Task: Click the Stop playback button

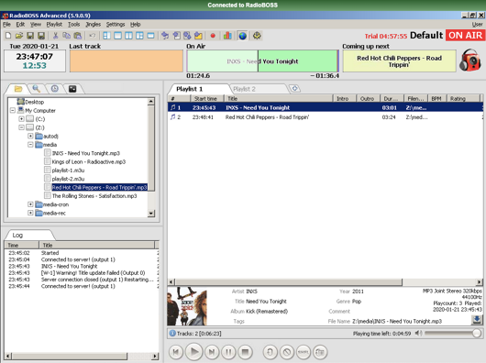Action: coord(246,352)
